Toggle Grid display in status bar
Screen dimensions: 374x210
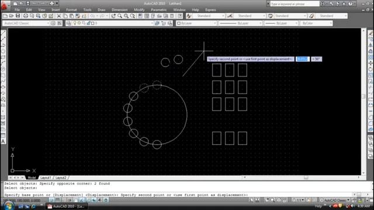click(x=58, y=200)
